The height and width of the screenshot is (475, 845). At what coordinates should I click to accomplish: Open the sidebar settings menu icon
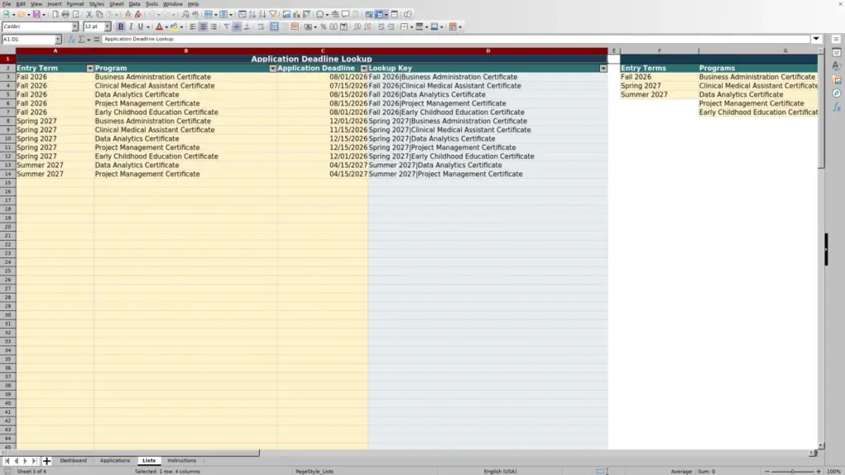[x=836, y=40]
